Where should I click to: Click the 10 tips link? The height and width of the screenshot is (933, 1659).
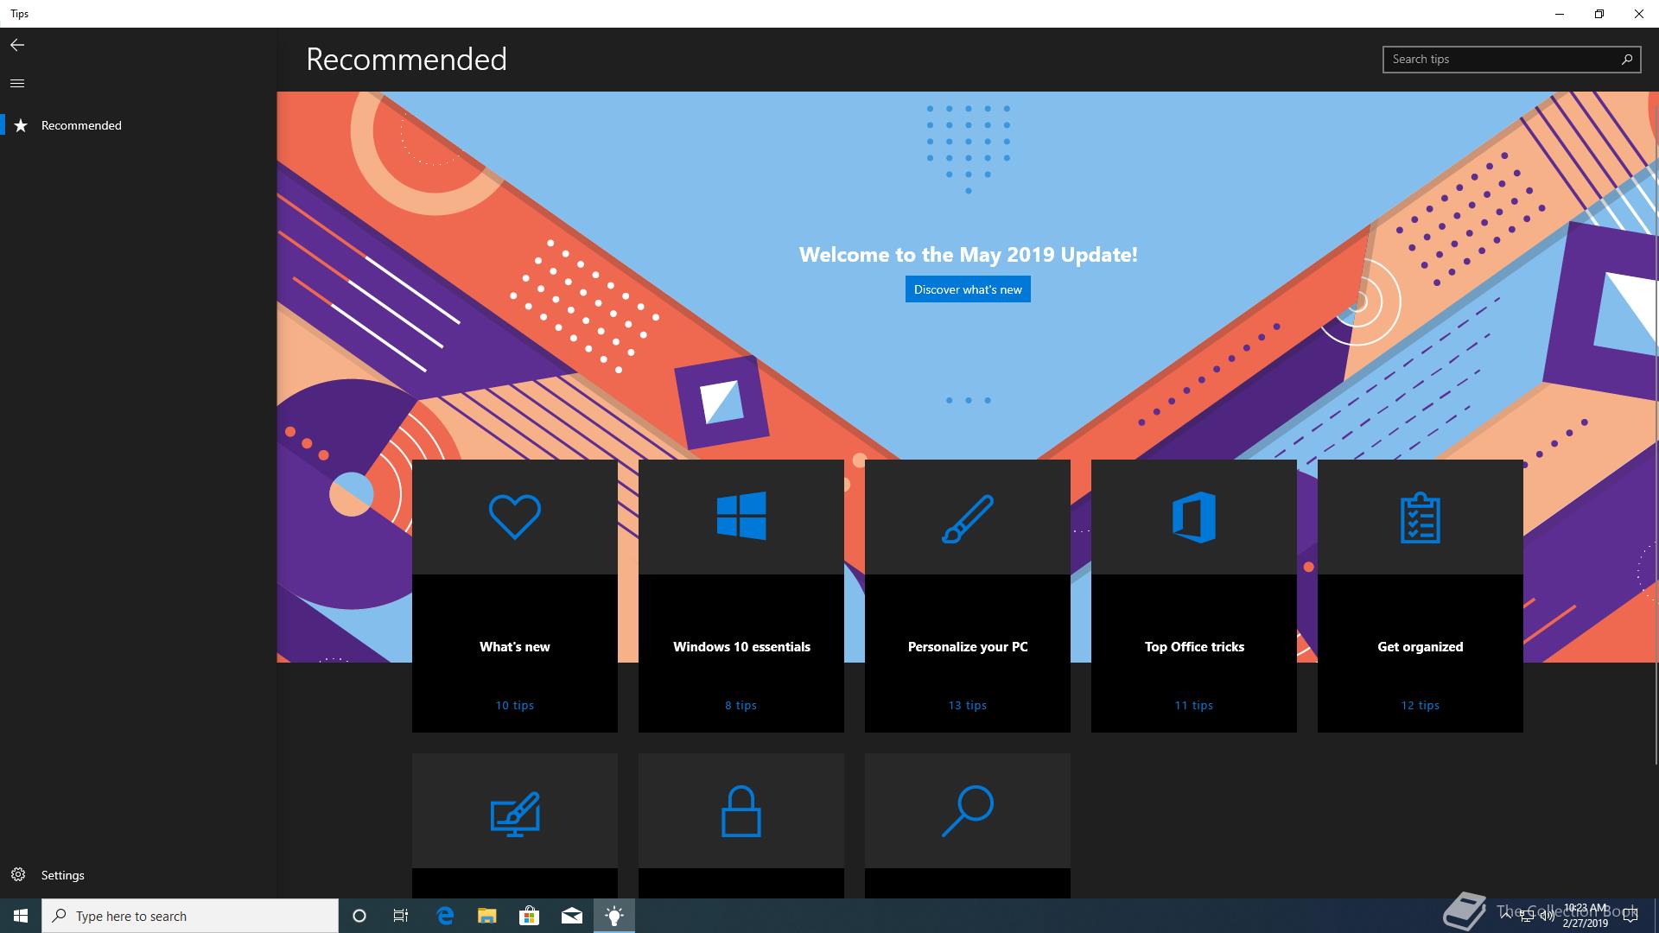click(x=515, y=705)
